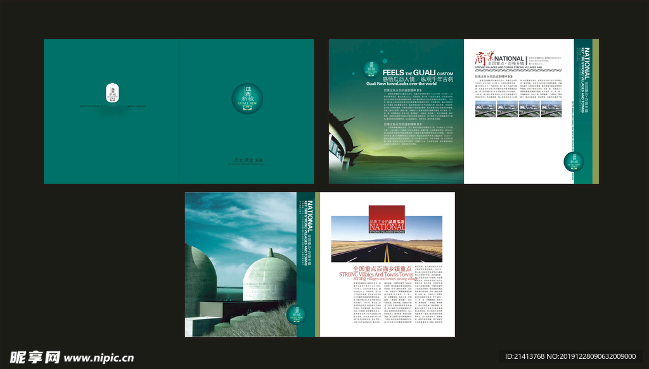Viewport: 649px width, 369px height.
Task: Click vertical NATIONAL text on the upper right spread
Action: tap(586, 63)
